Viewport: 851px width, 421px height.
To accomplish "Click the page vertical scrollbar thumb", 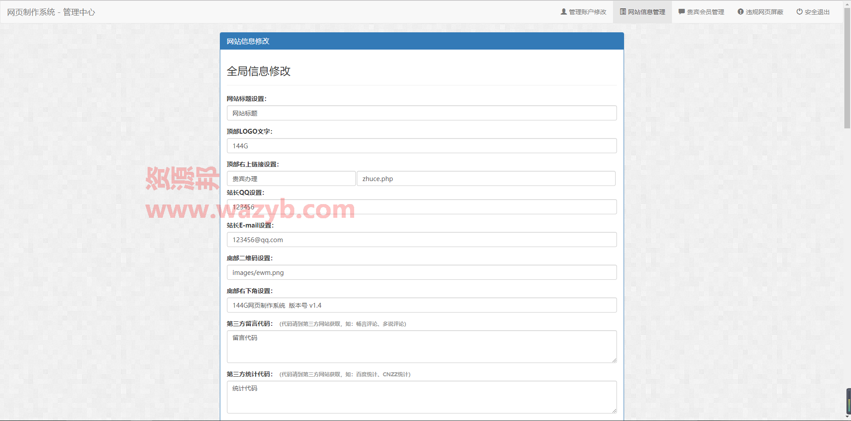I will tap(847, 69).
